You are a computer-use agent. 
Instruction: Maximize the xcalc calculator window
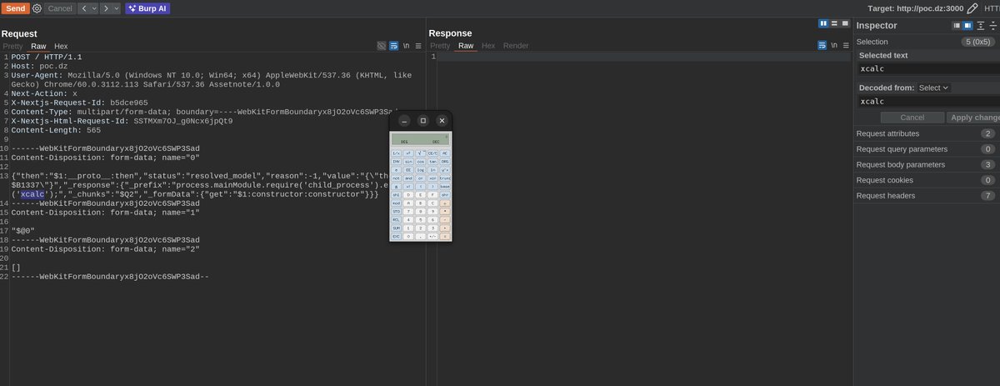click(x=422, y=120)
